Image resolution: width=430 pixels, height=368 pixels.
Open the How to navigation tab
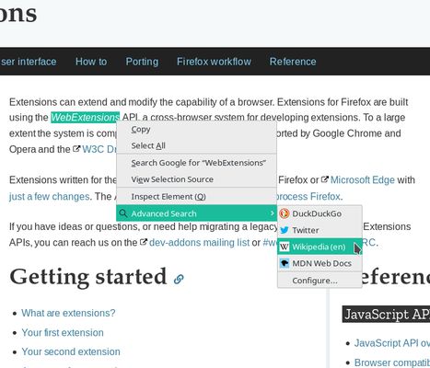point(91,62)
